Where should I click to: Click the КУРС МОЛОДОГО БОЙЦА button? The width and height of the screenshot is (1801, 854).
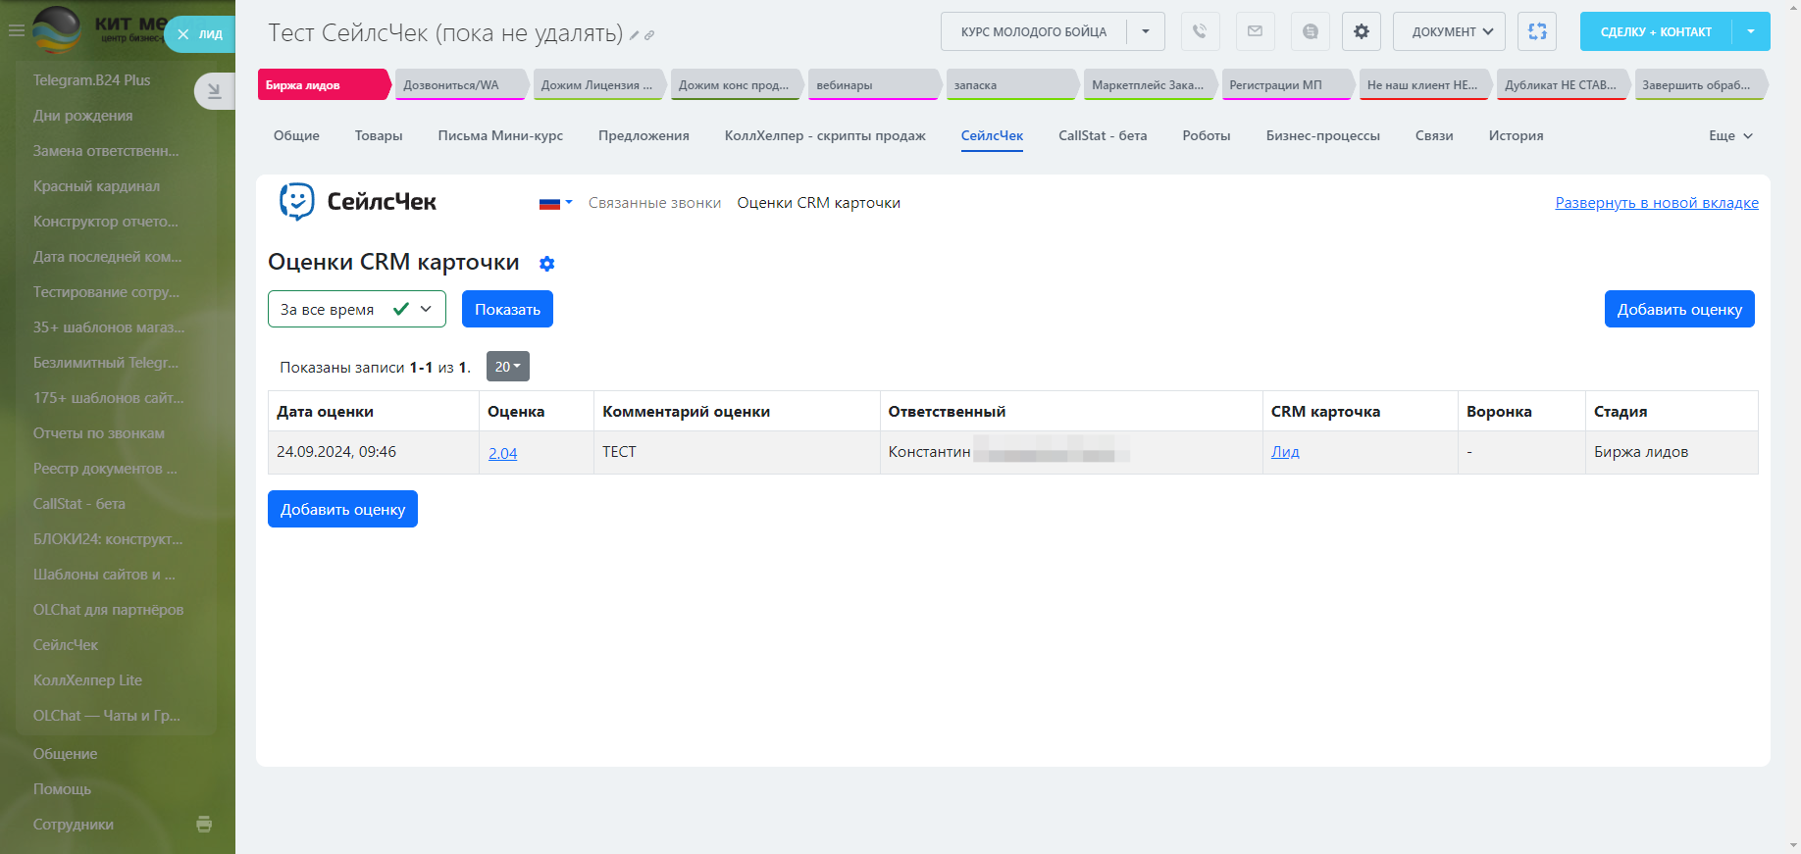click(x=1034, y=31)
